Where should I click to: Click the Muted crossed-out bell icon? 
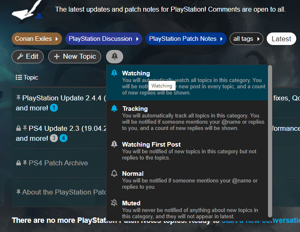pos(114,203)
